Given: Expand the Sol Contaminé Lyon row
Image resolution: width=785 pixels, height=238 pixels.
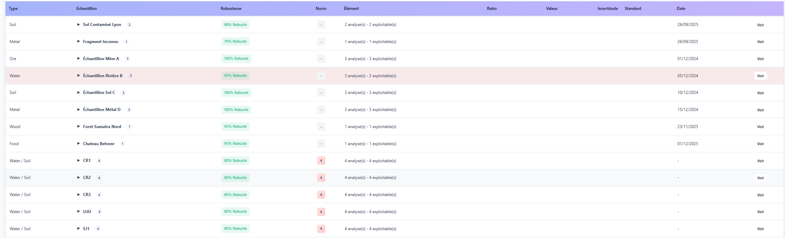Looking at the screenshot, I should 78,25.
